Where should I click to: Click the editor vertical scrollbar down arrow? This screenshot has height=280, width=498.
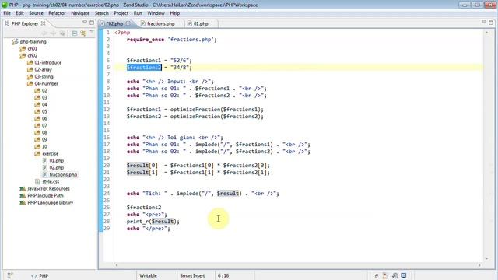click(486, 258)
